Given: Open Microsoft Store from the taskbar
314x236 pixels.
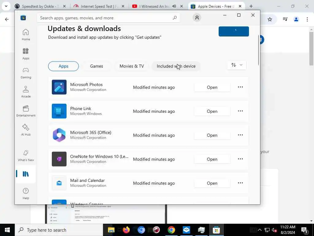Looking at the screenshot, I should coord(216,230).
